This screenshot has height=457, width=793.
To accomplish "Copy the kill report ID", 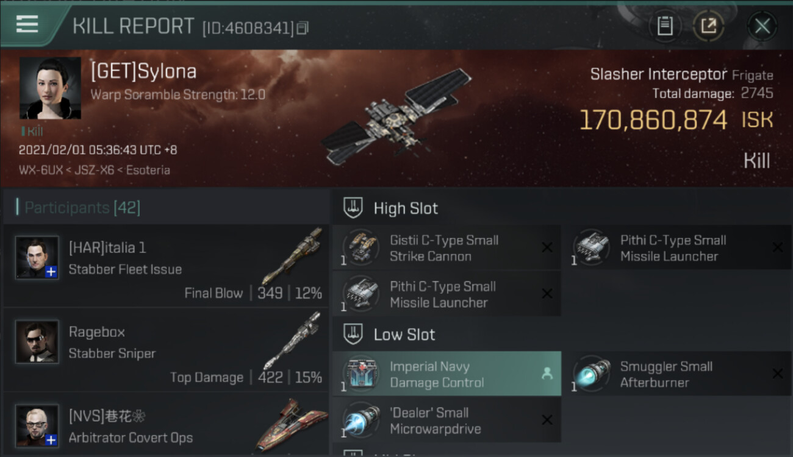I will click(303, 28).
